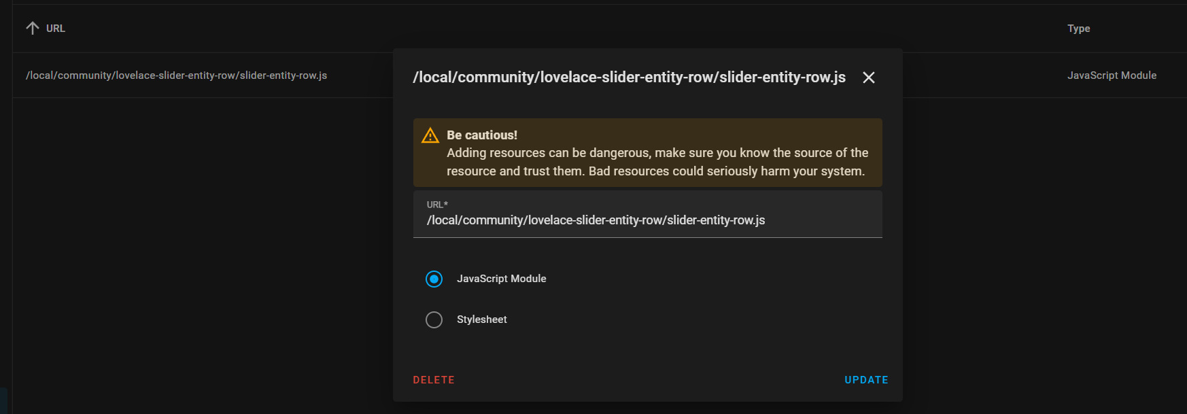
Task: Click the Type column header
Action: [x=1079, y=28]
